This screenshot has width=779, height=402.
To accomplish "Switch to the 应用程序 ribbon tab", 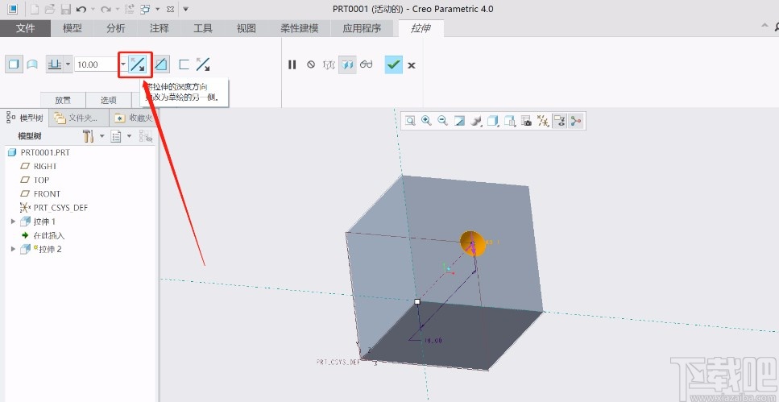I will (362, 28).
